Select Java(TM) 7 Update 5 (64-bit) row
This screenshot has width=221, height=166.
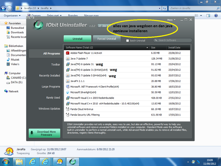click(x=127, y=75)
